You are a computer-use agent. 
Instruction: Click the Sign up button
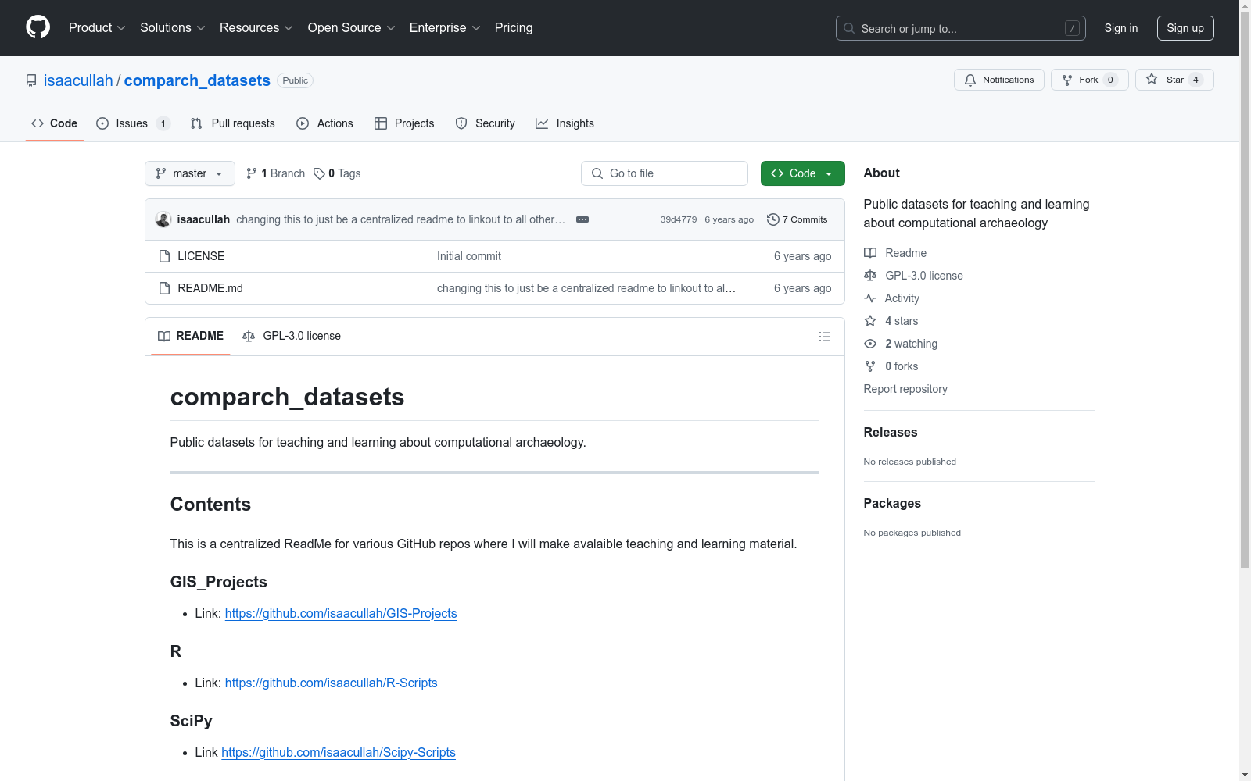[1185, 28]
